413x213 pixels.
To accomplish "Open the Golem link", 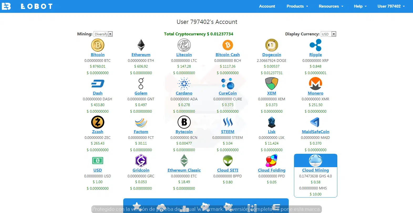I will tap(141, 93).
